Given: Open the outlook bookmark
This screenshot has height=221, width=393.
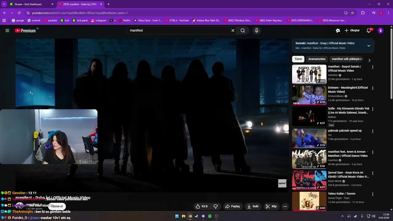Looking at the screenshot, I should click(x=34, y=21).
